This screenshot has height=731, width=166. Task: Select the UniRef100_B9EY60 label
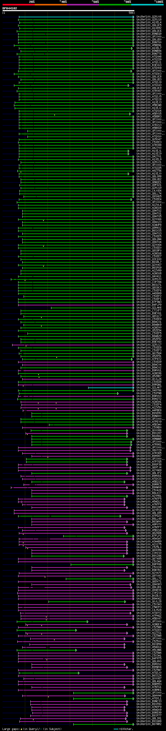pyautogui.click(x=149, y=342)
